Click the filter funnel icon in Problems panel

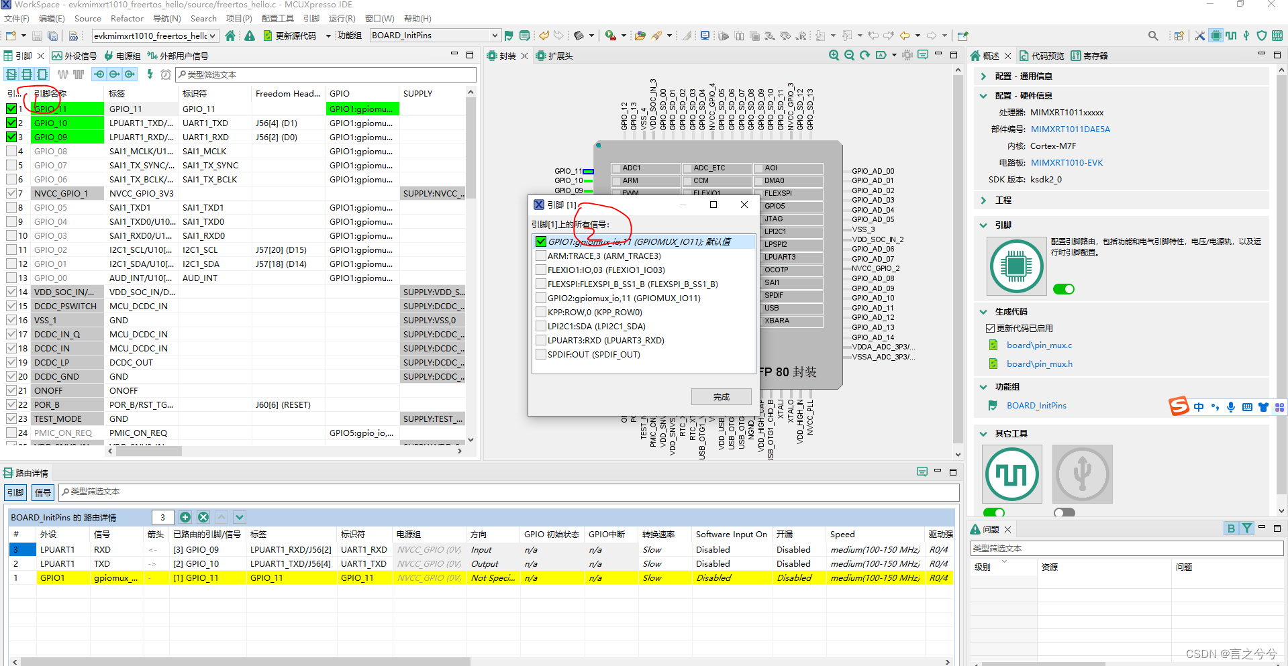click(x=1246, y=529)
